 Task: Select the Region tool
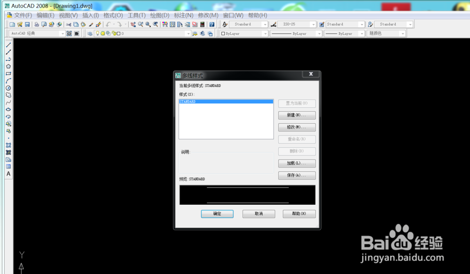[x=8, y=160]
